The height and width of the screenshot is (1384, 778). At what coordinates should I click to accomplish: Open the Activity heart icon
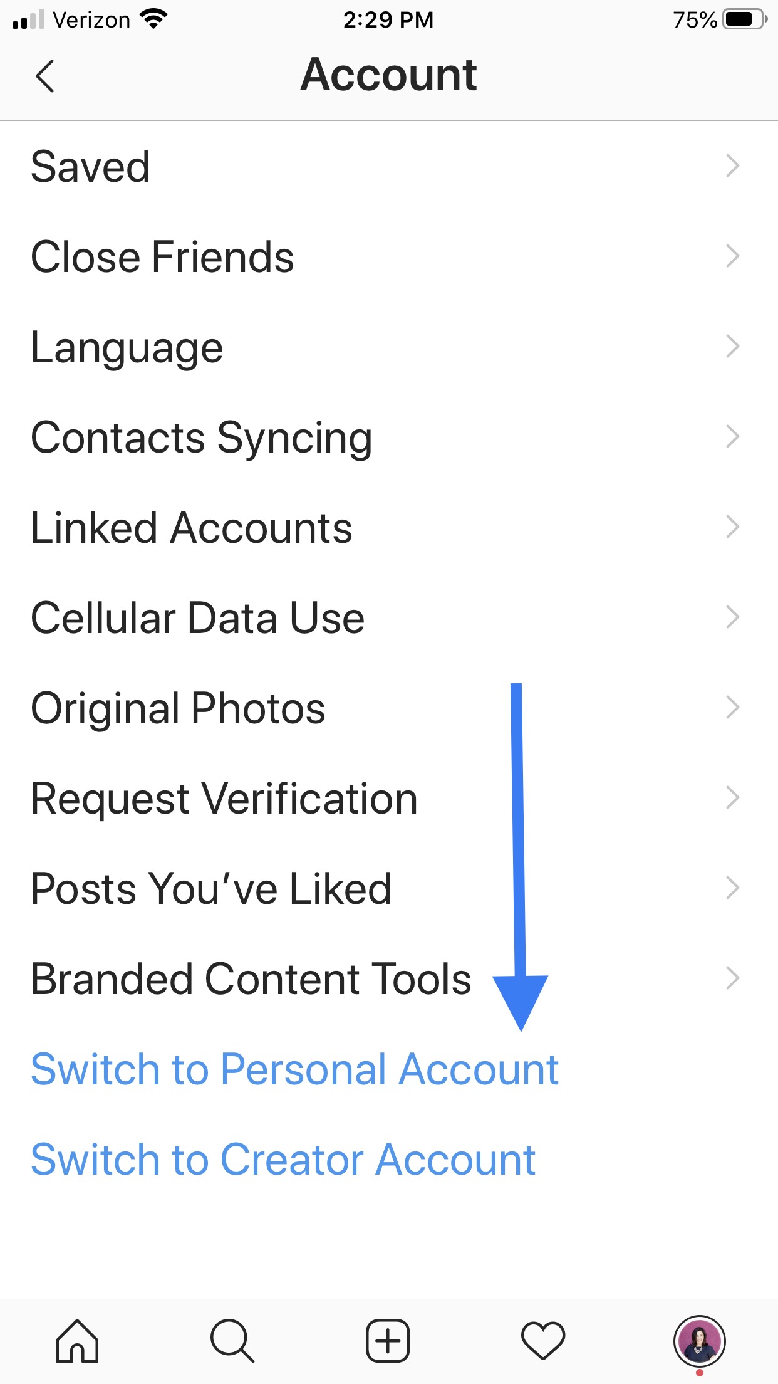(543, 1341)
